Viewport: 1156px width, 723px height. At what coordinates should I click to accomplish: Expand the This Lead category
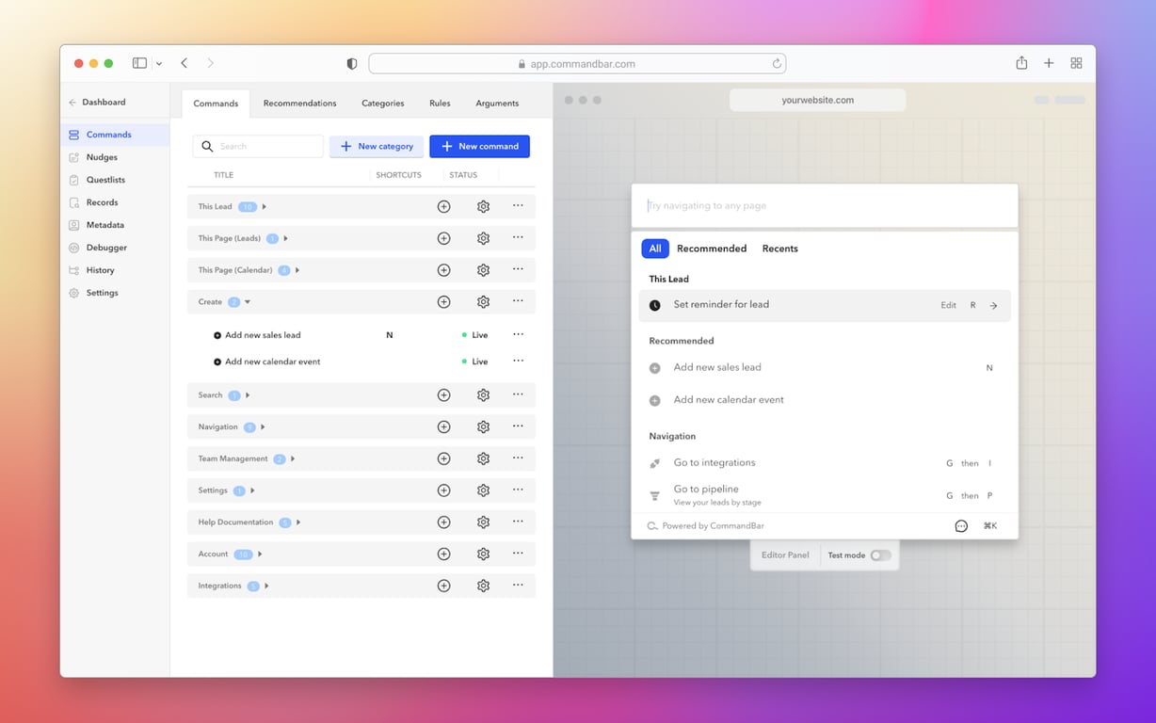[x=265, y=206]
